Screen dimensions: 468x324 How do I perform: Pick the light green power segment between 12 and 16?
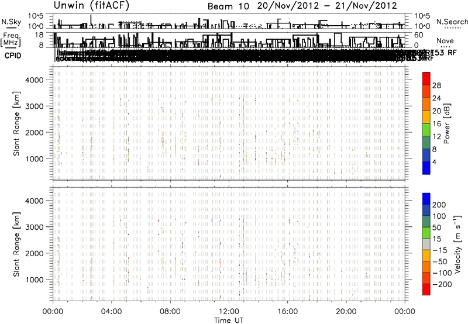(x=426, y=130)
